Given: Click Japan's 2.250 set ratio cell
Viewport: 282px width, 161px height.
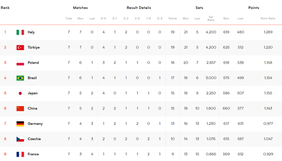Looking at the screenshot, I should coord(211,93).
